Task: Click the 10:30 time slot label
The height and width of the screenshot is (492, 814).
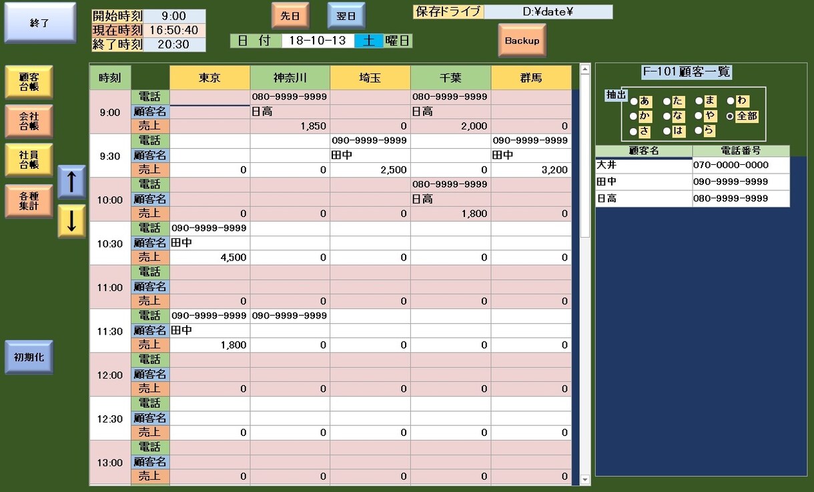Action: point(110,244)
